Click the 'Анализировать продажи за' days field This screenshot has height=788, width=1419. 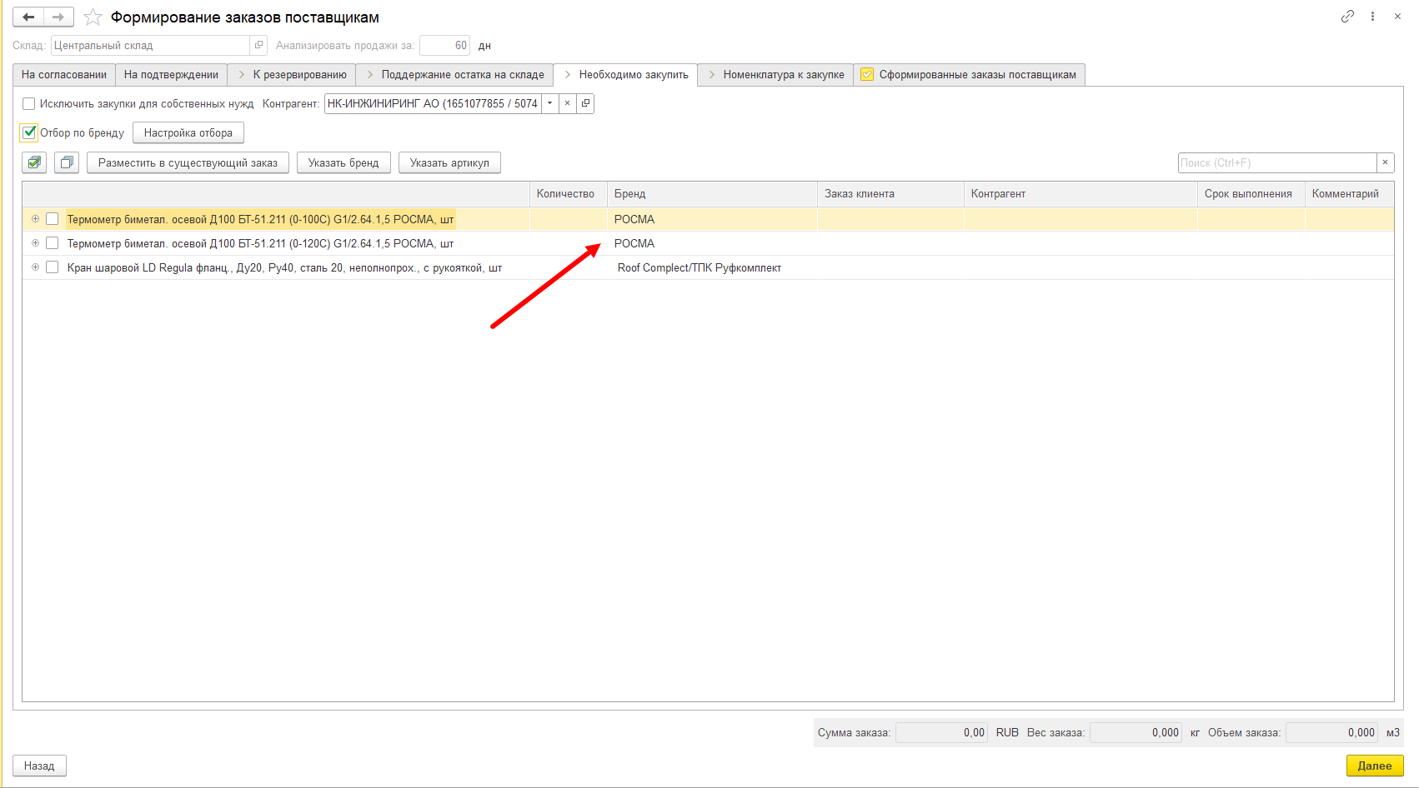coord(444,45)
